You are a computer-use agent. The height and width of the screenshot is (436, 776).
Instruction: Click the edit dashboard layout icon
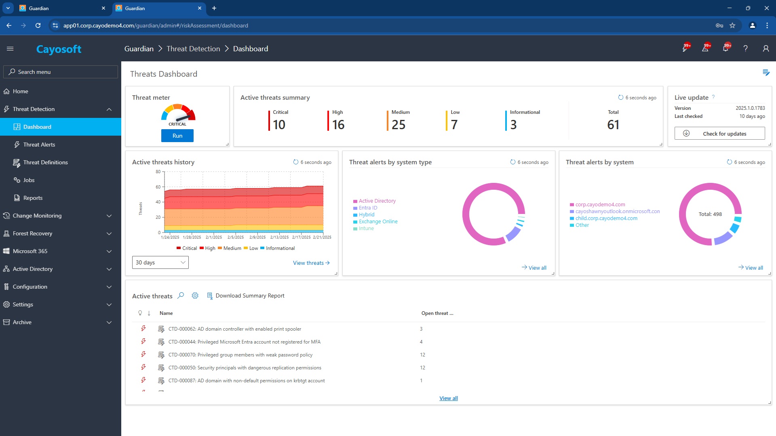766,73
